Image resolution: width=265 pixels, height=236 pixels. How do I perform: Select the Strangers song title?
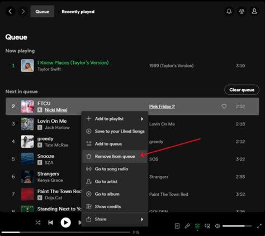(x=48, y=174)
